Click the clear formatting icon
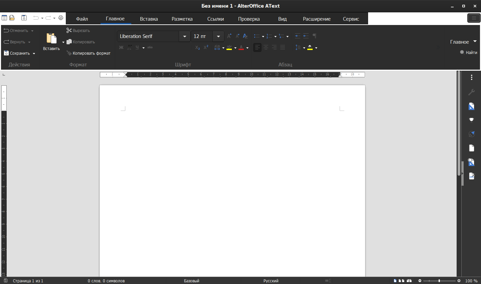Screen dimensions: 481x284 (246, 36)
